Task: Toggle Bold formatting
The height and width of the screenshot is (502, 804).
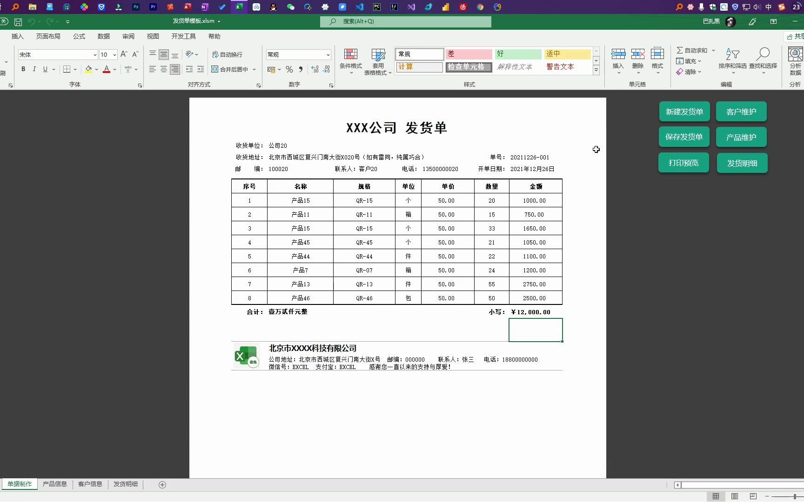Action: [x=23, y=69]
